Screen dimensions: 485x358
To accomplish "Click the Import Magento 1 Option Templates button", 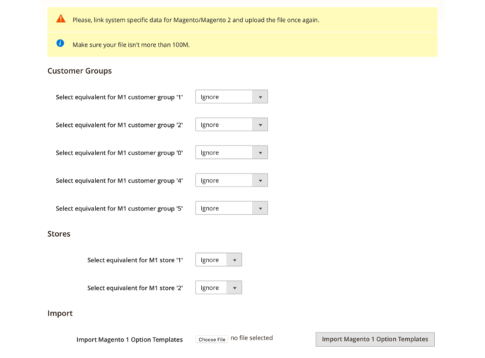I will (x=375, y=339).
